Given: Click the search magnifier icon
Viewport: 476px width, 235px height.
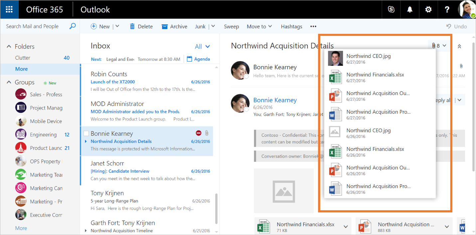Looking at the screenshot, I should (73, 26).
